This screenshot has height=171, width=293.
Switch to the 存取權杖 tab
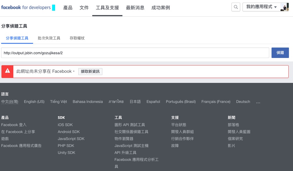[77, 38]
